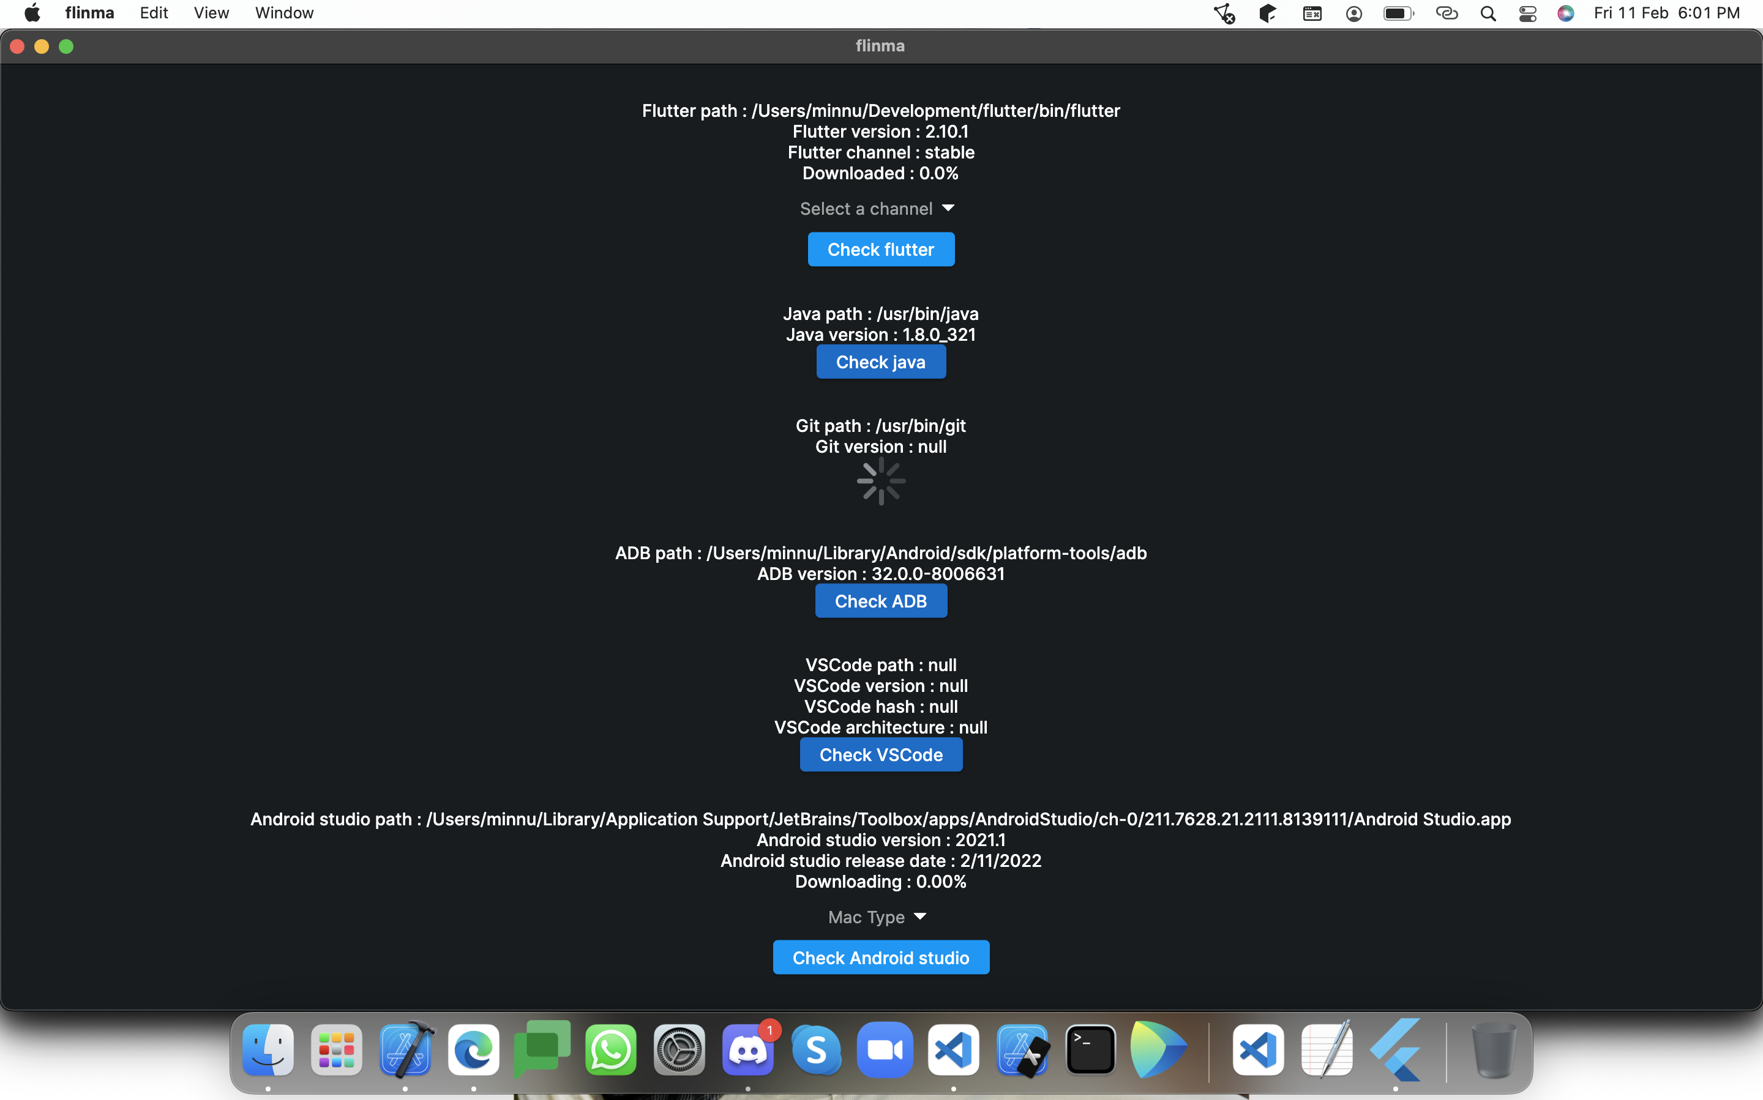The height and width of the screenshot is (1100, 1763).
Task: Open Discord with notification badge
Action: (747, 1050)
